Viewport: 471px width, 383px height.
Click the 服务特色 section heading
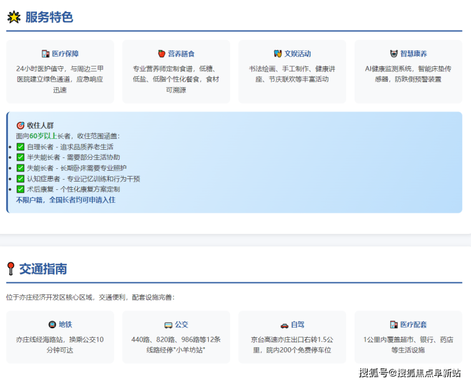coord(49,17)
